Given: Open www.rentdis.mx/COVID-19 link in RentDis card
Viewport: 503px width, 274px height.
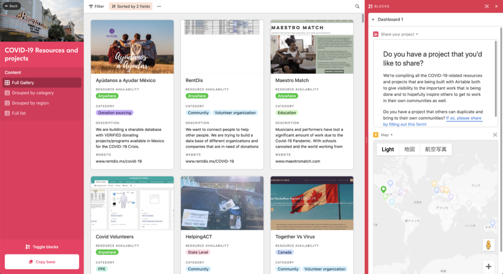Looking at the screenshot, I should (209, 161).
